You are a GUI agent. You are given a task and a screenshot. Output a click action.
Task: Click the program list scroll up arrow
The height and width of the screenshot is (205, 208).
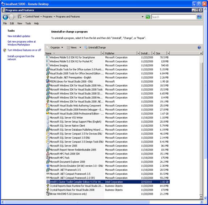click(x=201, y=53)
